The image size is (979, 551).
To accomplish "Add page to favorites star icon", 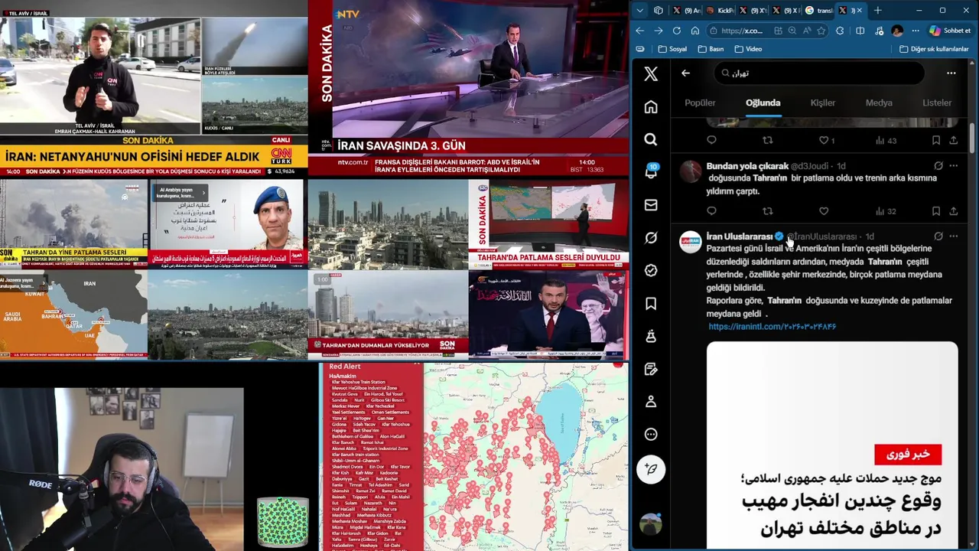I will [821, 31].
